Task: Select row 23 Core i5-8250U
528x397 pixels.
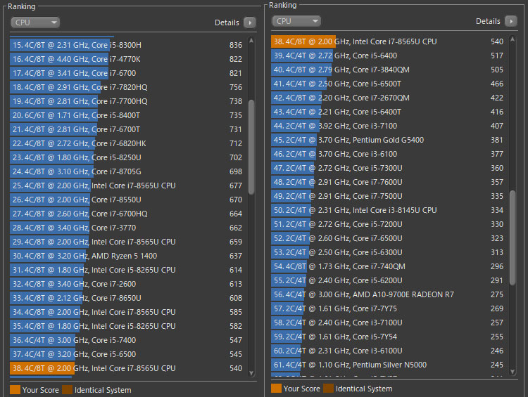Action: (127, 157)
